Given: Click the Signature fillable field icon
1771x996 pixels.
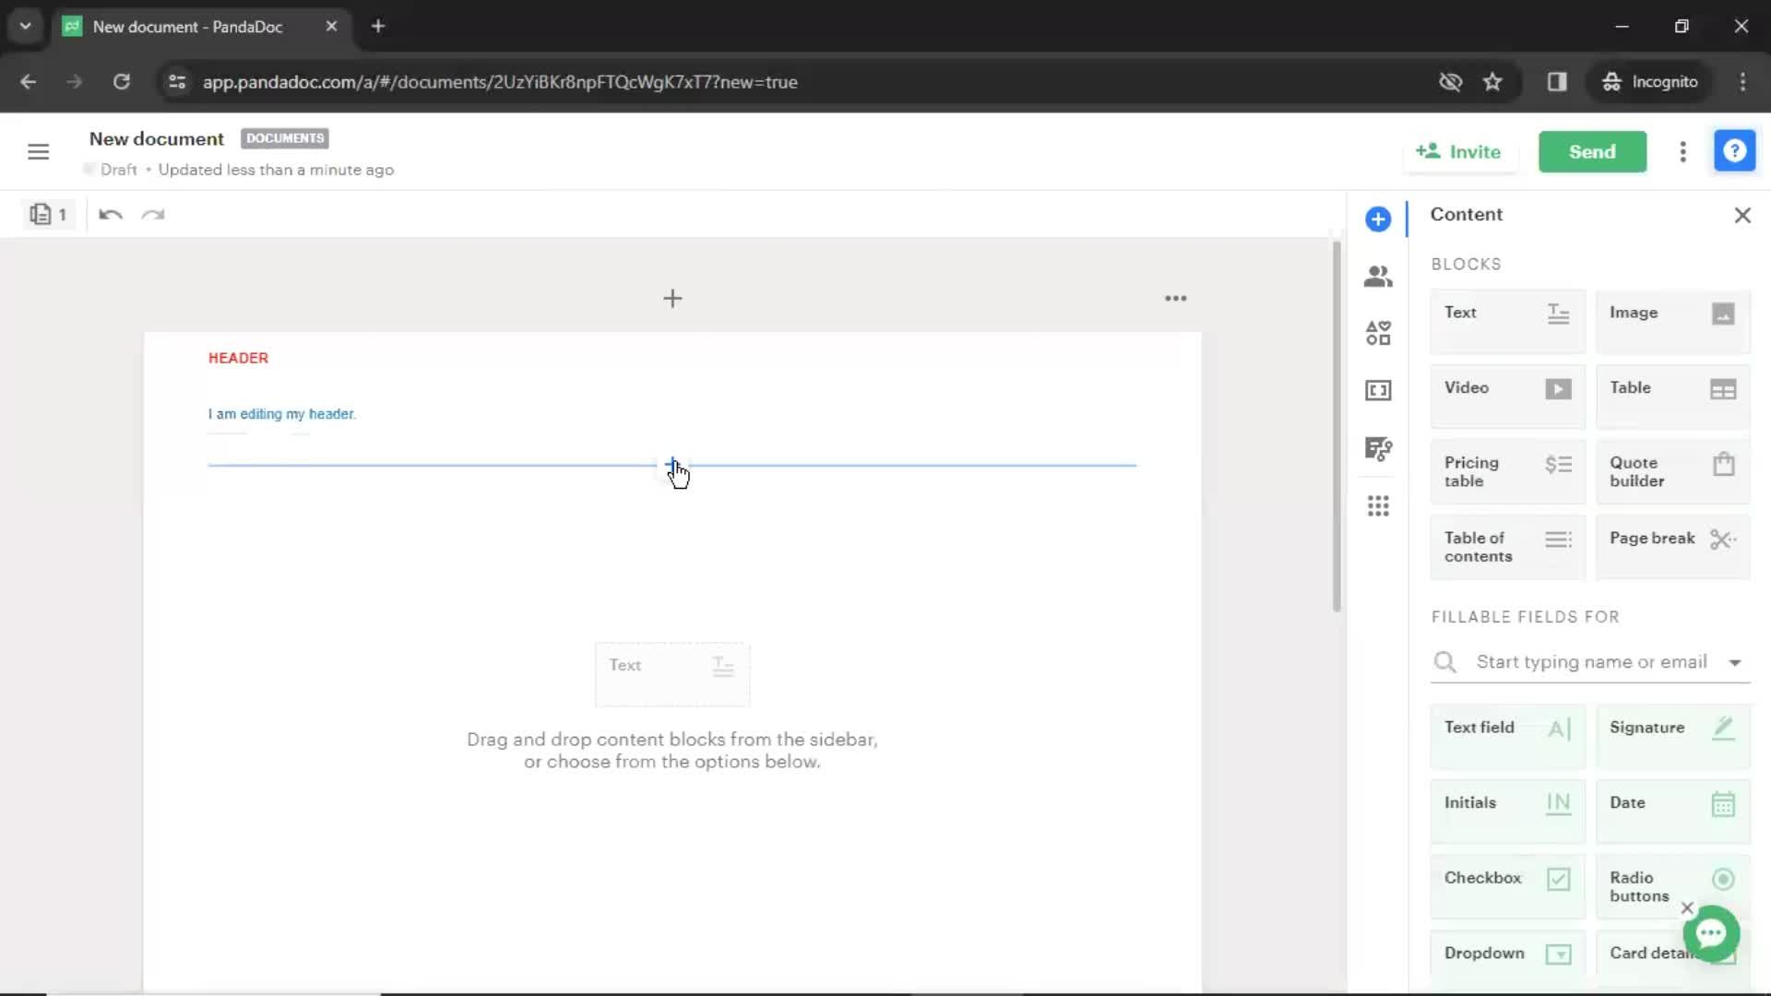Looking at the screenshot, I should click(x=1725, y=728).
